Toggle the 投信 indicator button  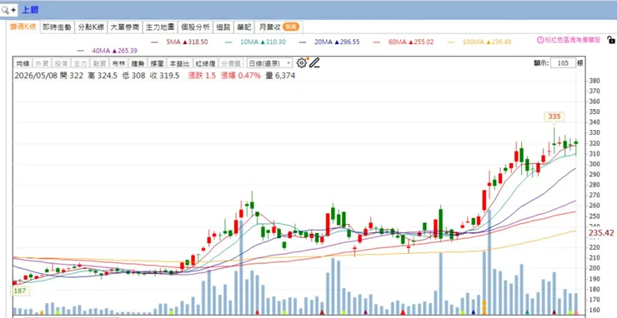[x=61, y=63]
